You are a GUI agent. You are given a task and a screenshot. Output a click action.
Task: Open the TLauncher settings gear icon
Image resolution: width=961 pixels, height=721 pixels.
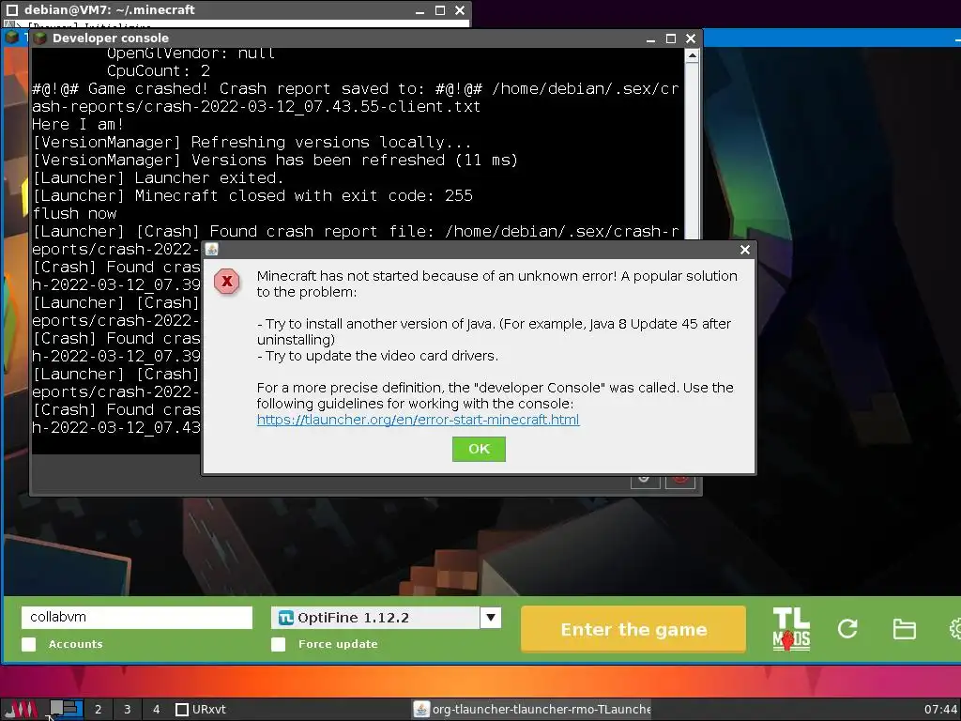click(x=954, y=629)
